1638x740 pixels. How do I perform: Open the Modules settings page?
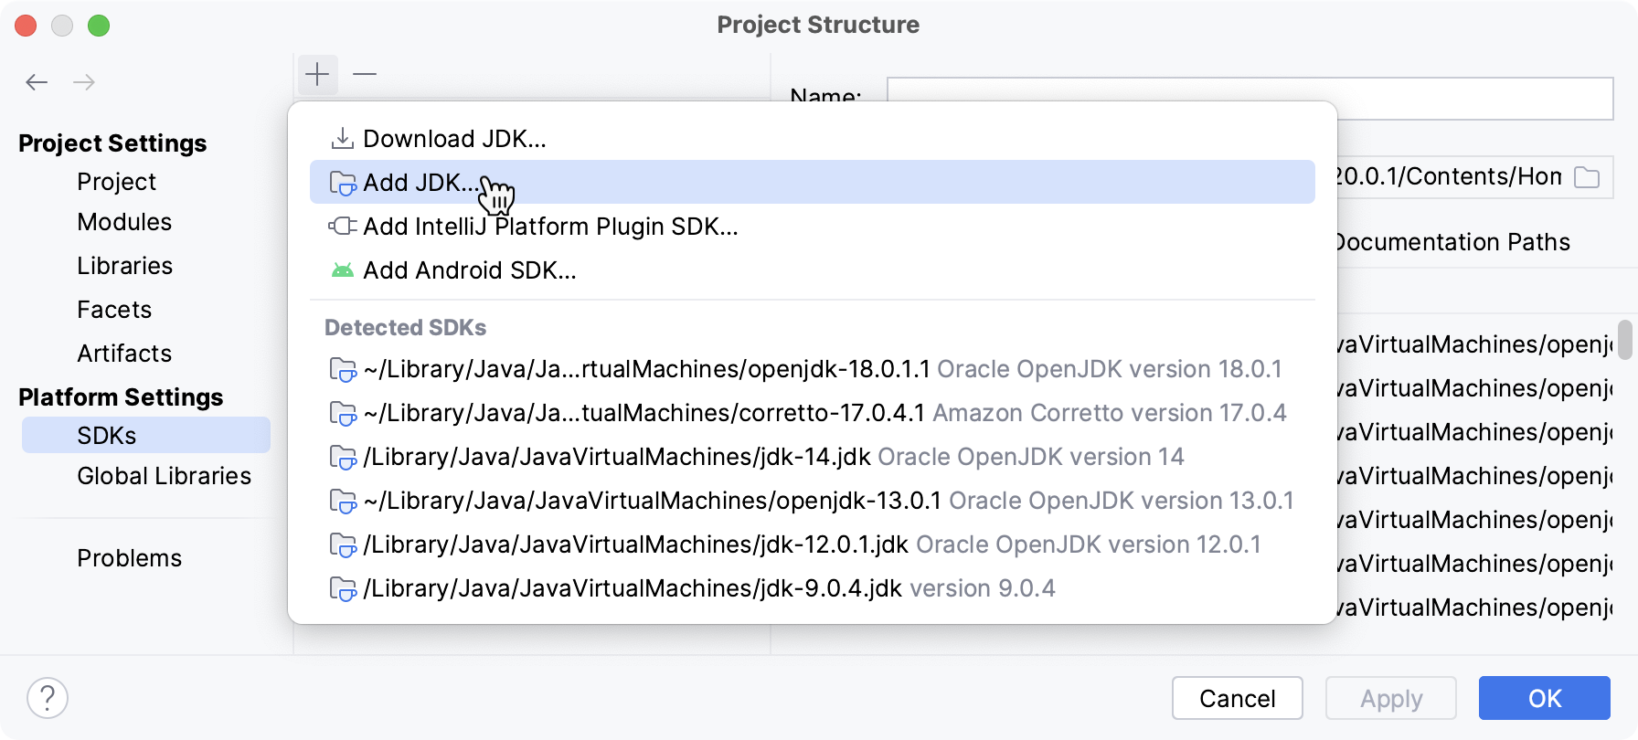pos(124,222)
